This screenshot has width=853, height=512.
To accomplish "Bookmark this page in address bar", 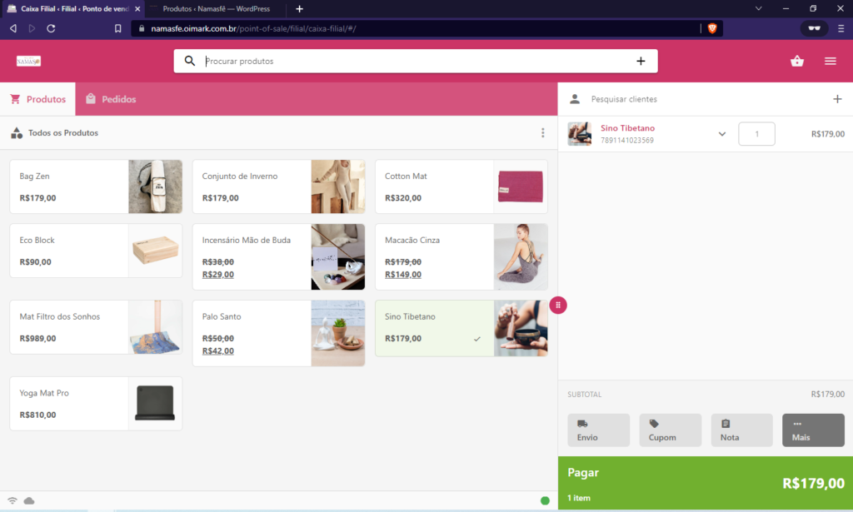I will (118, 28).
